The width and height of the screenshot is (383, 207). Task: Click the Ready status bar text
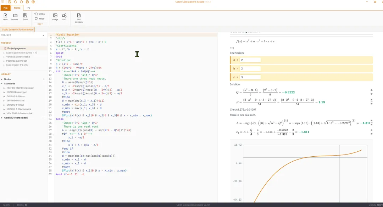pyautogui.click(x=6, y=205)
